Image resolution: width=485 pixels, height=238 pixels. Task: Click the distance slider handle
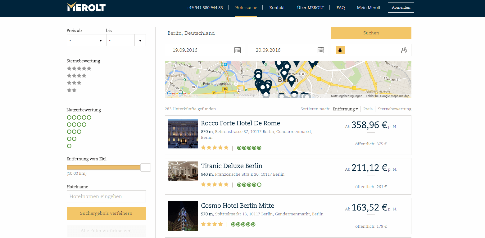click(x=146, y=168)
